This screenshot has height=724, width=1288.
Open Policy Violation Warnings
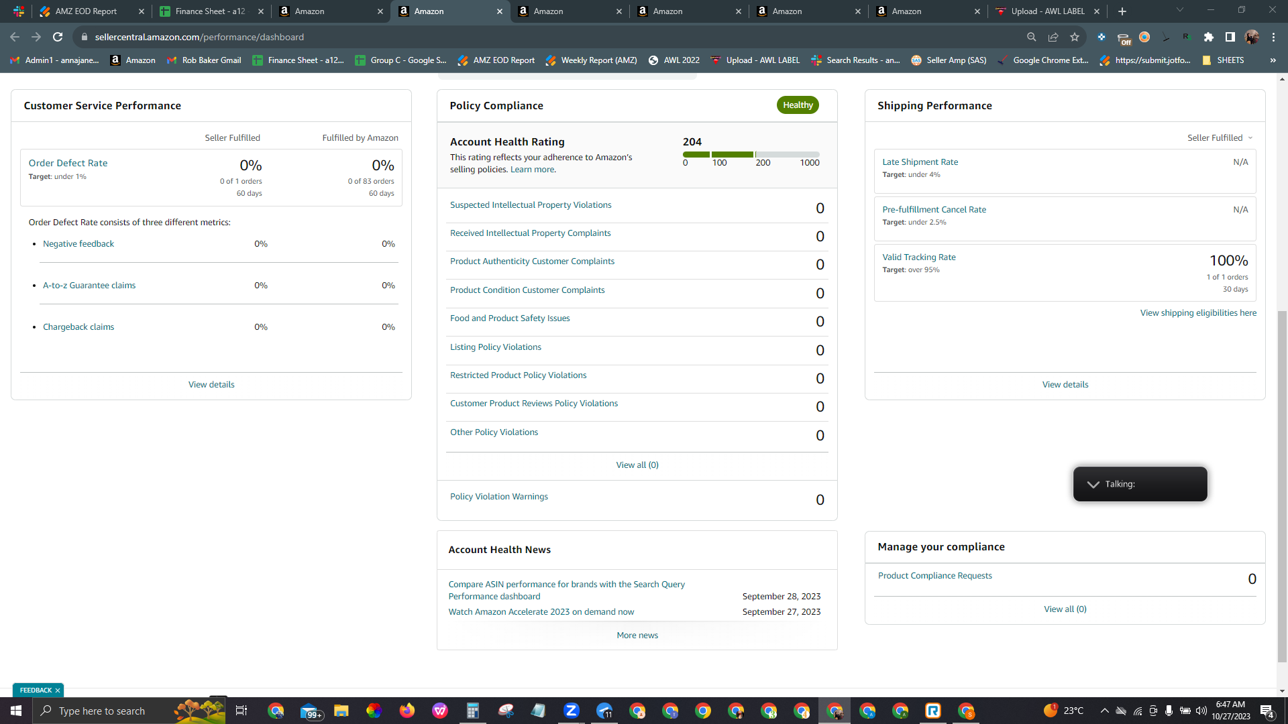click(x=499, y=497)
